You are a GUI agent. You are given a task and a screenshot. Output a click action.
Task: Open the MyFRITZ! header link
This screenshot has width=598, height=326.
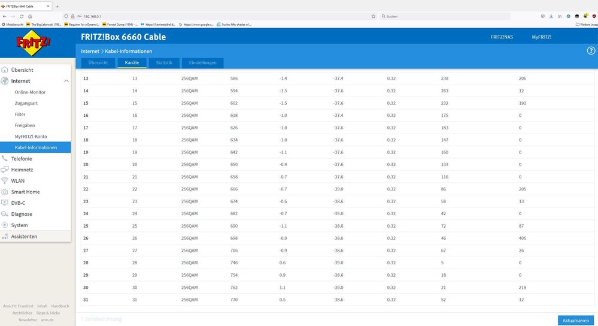541,37
